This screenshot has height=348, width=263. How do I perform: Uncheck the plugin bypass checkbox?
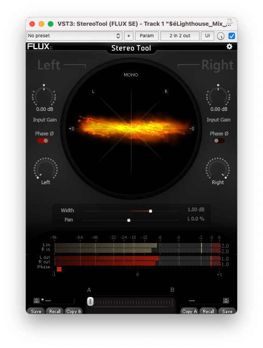click(x=232, y=36)
